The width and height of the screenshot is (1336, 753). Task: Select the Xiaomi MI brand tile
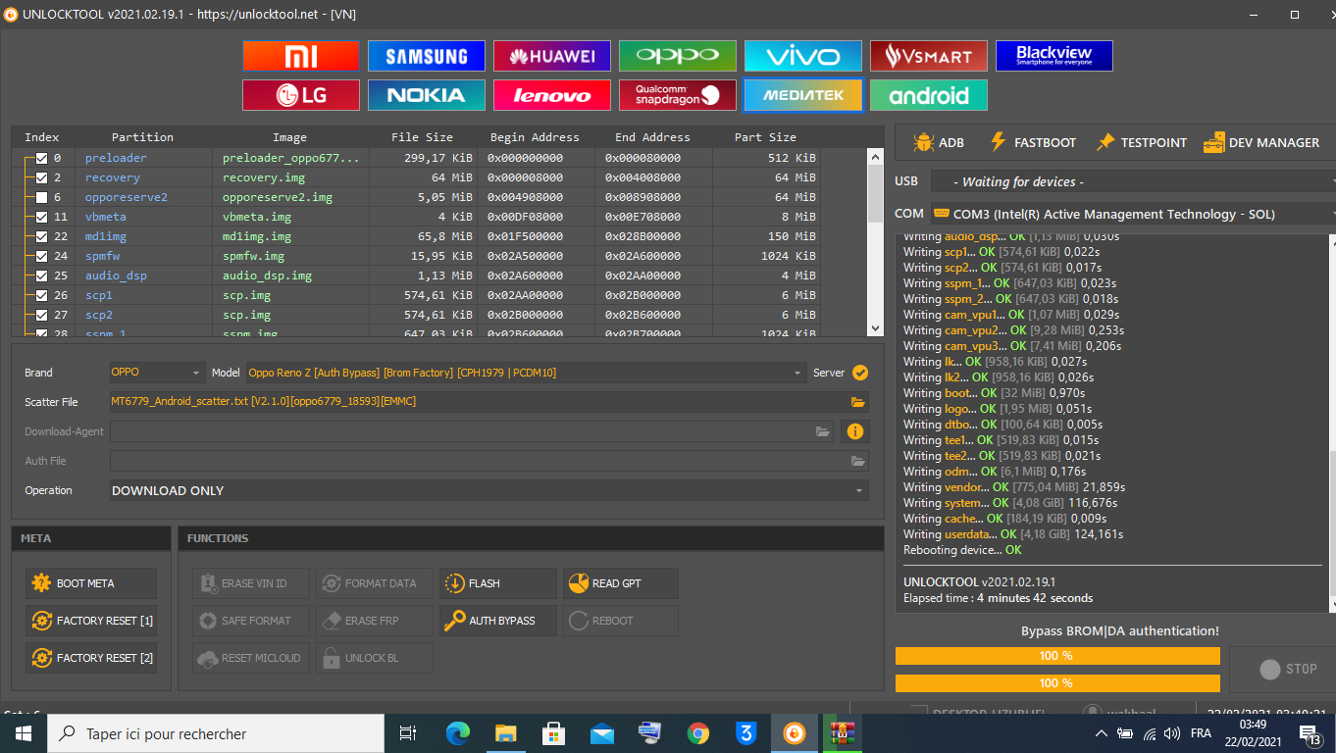[x=300, y=56]
